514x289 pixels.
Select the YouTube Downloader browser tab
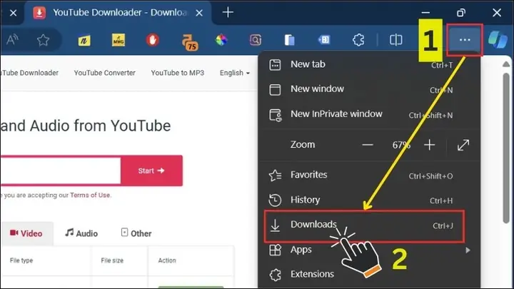tap(118, 13)
